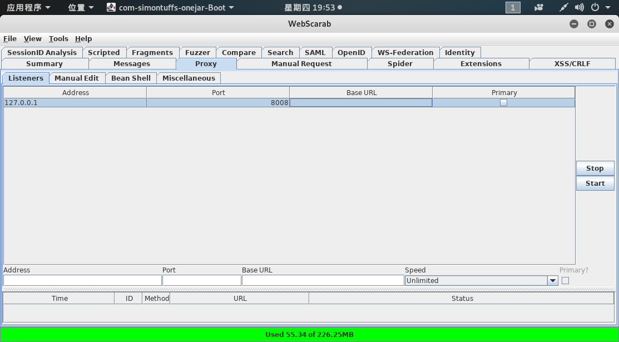Go to the Extensions tab
Viewport: 619px width, 342px height.
(481, 63)
